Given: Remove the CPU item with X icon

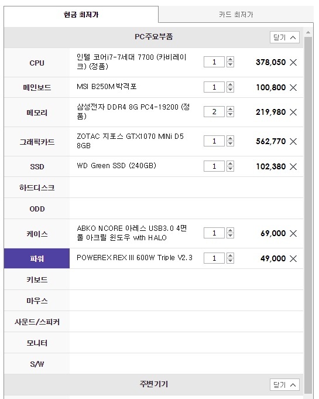Looking at the screenshot, I should [293, 62].
